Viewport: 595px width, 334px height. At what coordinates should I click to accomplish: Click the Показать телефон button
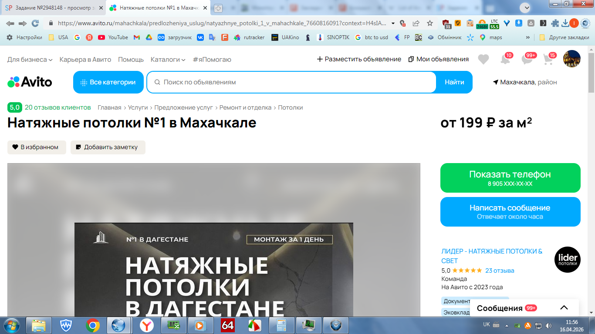[x=510, y=178]
